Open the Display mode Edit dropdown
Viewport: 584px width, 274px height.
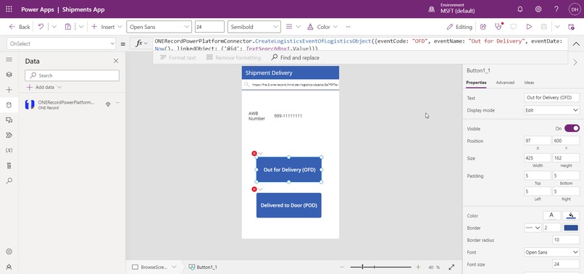[x=551, y=110]
